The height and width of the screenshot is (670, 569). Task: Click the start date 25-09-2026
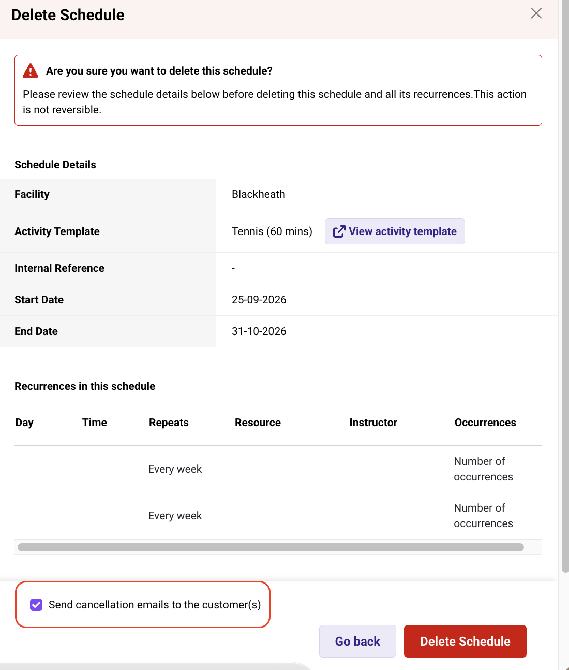259,300
